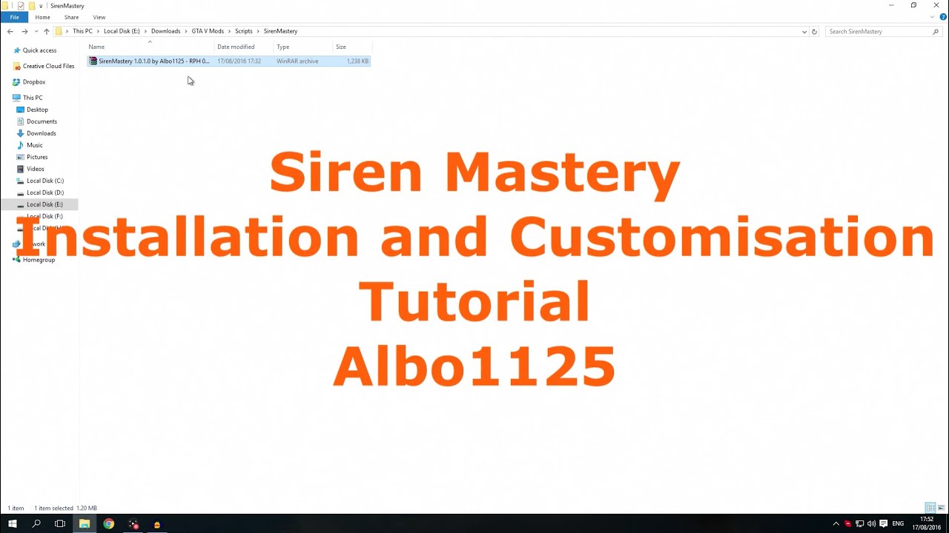Screen dimensions: 949x533
Task: Click the Properties quick access toolbar icon
Action: click(21, 6)
